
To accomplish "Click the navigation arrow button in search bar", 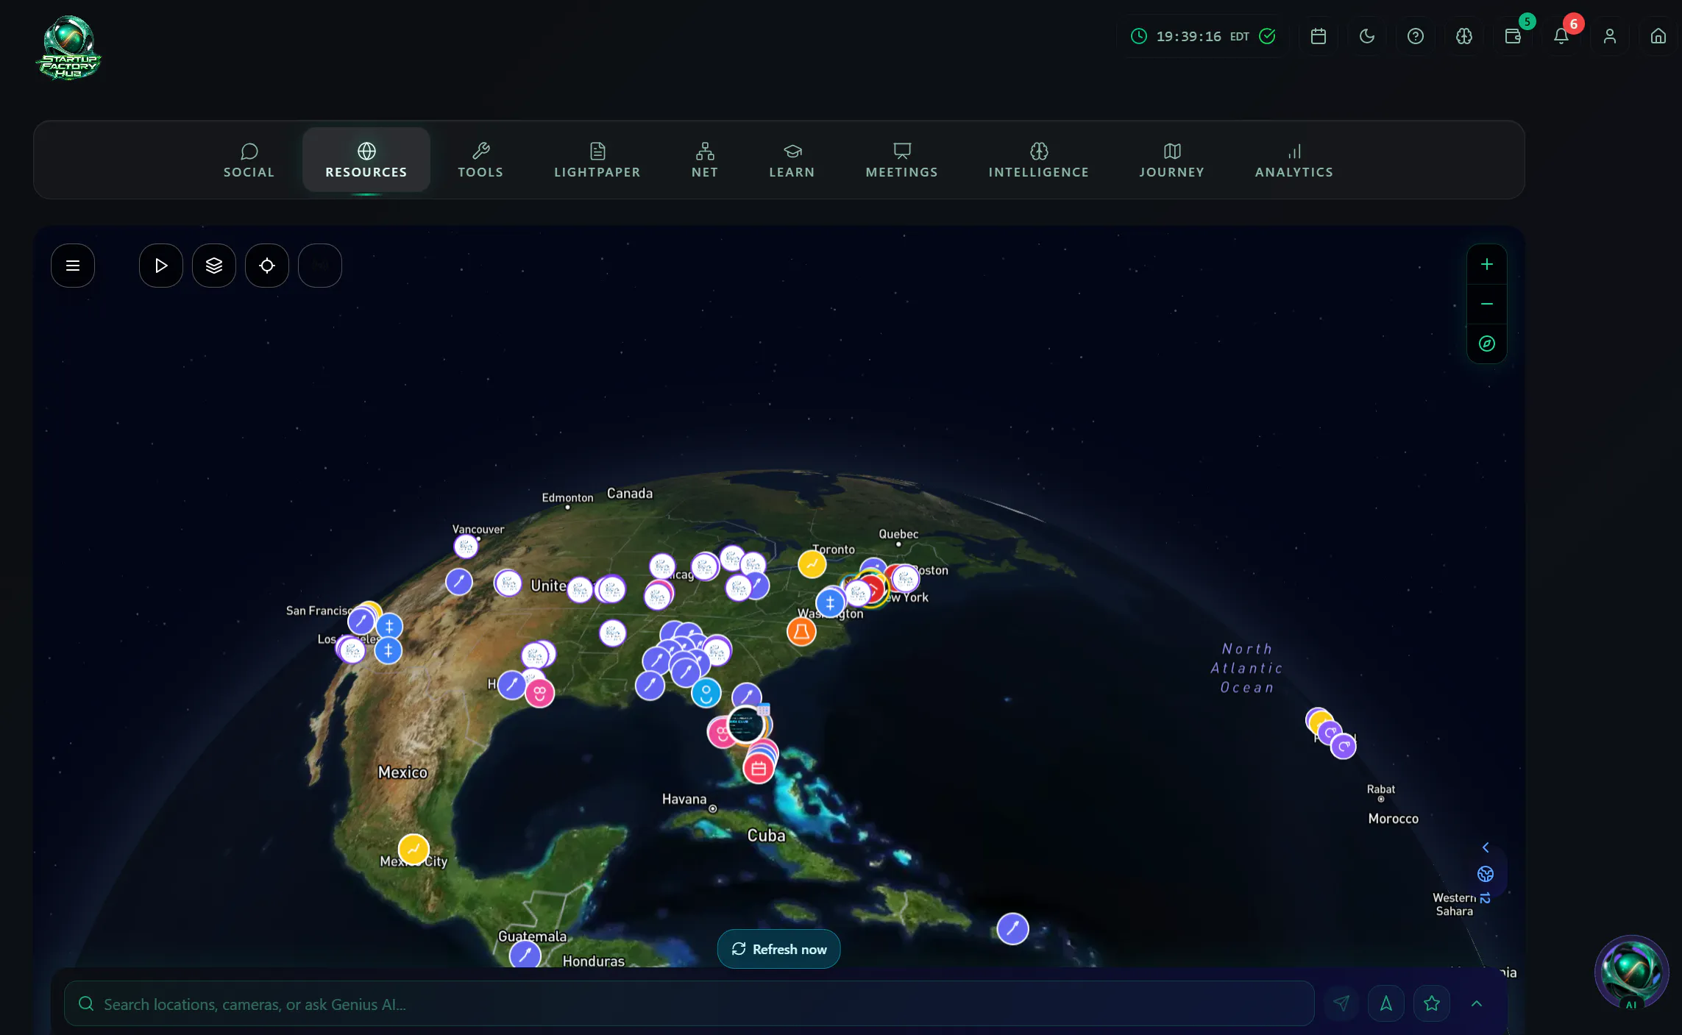I will click(1386, 1003).
